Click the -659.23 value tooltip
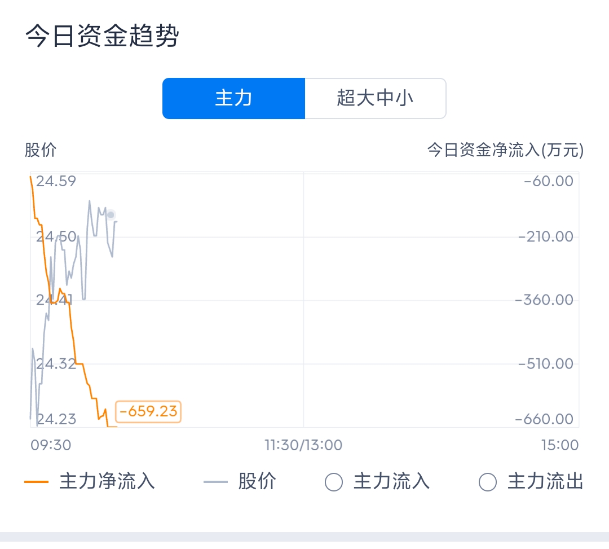Image resolution: width=609 pixels, height=549 pixels. point(148,411)
